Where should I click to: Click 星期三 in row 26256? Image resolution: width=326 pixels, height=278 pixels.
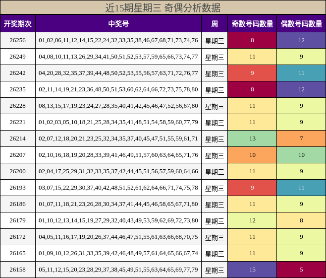pyautogui.click(x=215, y=41)
